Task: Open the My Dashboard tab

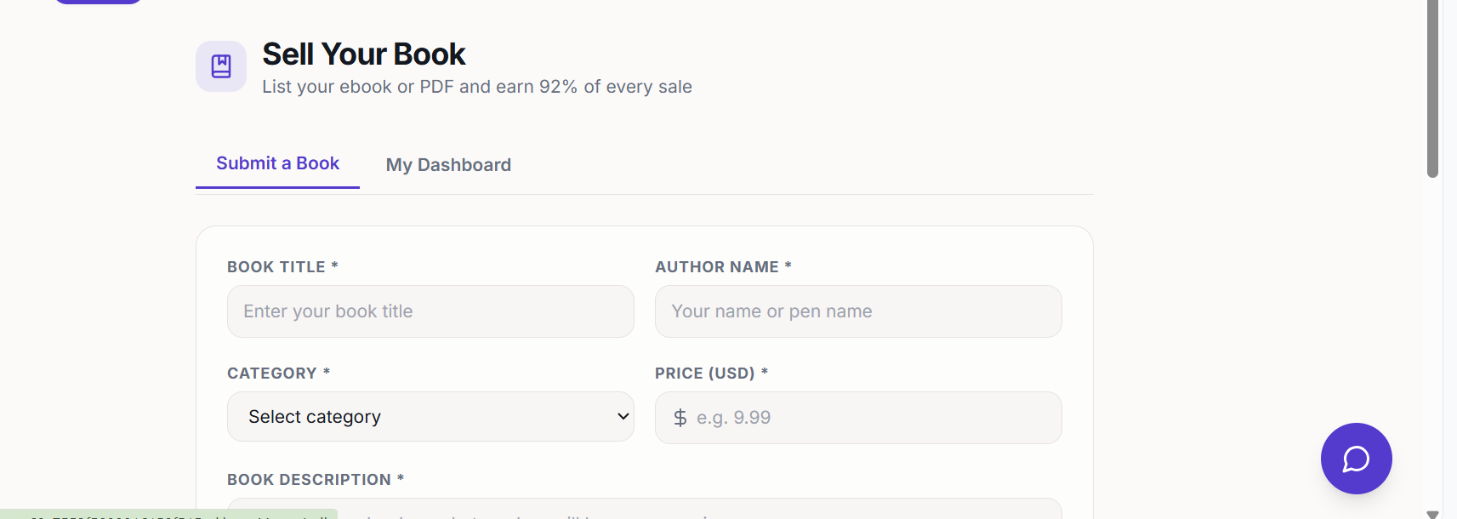Action: pos(448,165)
